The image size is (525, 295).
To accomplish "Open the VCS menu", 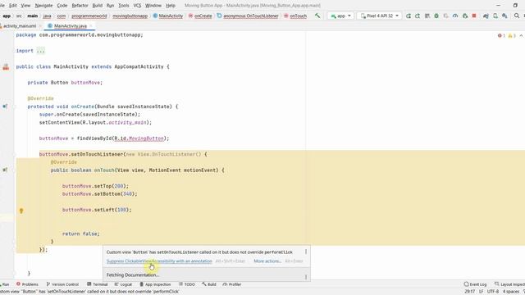I will [x=137, y=6].
